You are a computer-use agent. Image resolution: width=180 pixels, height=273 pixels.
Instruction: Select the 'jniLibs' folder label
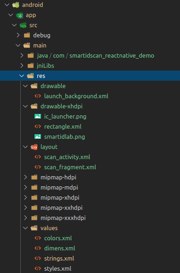[x=46, y=66]
